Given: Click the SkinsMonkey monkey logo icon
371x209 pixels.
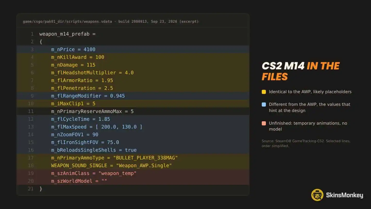Looking at the screenshot, I should [x=317, y=195].
